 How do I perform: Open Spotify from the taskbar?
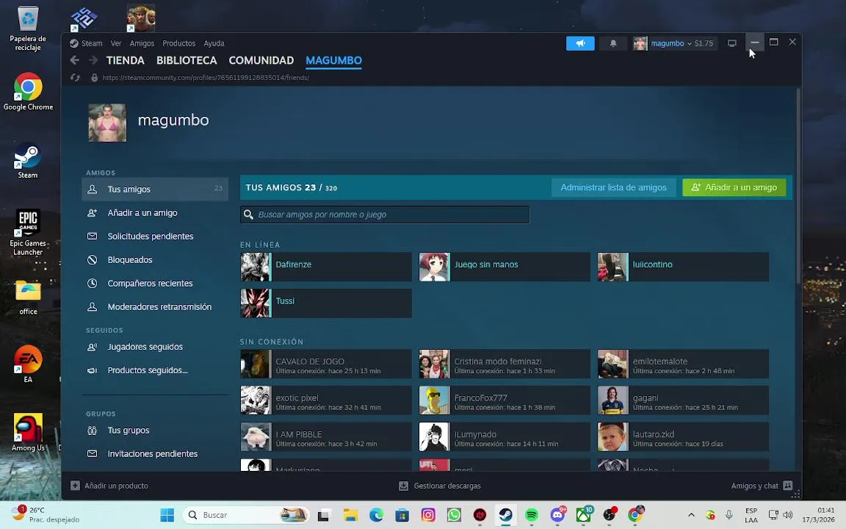coord(532,515)
